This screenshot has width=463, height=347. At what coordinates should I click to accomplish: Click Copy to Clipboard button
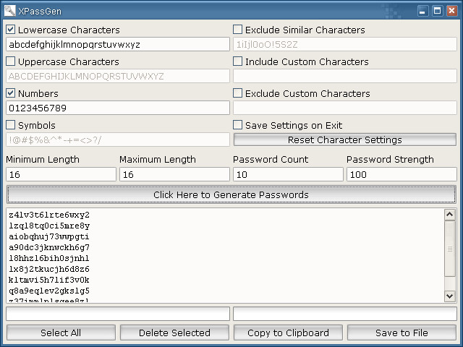288,333
